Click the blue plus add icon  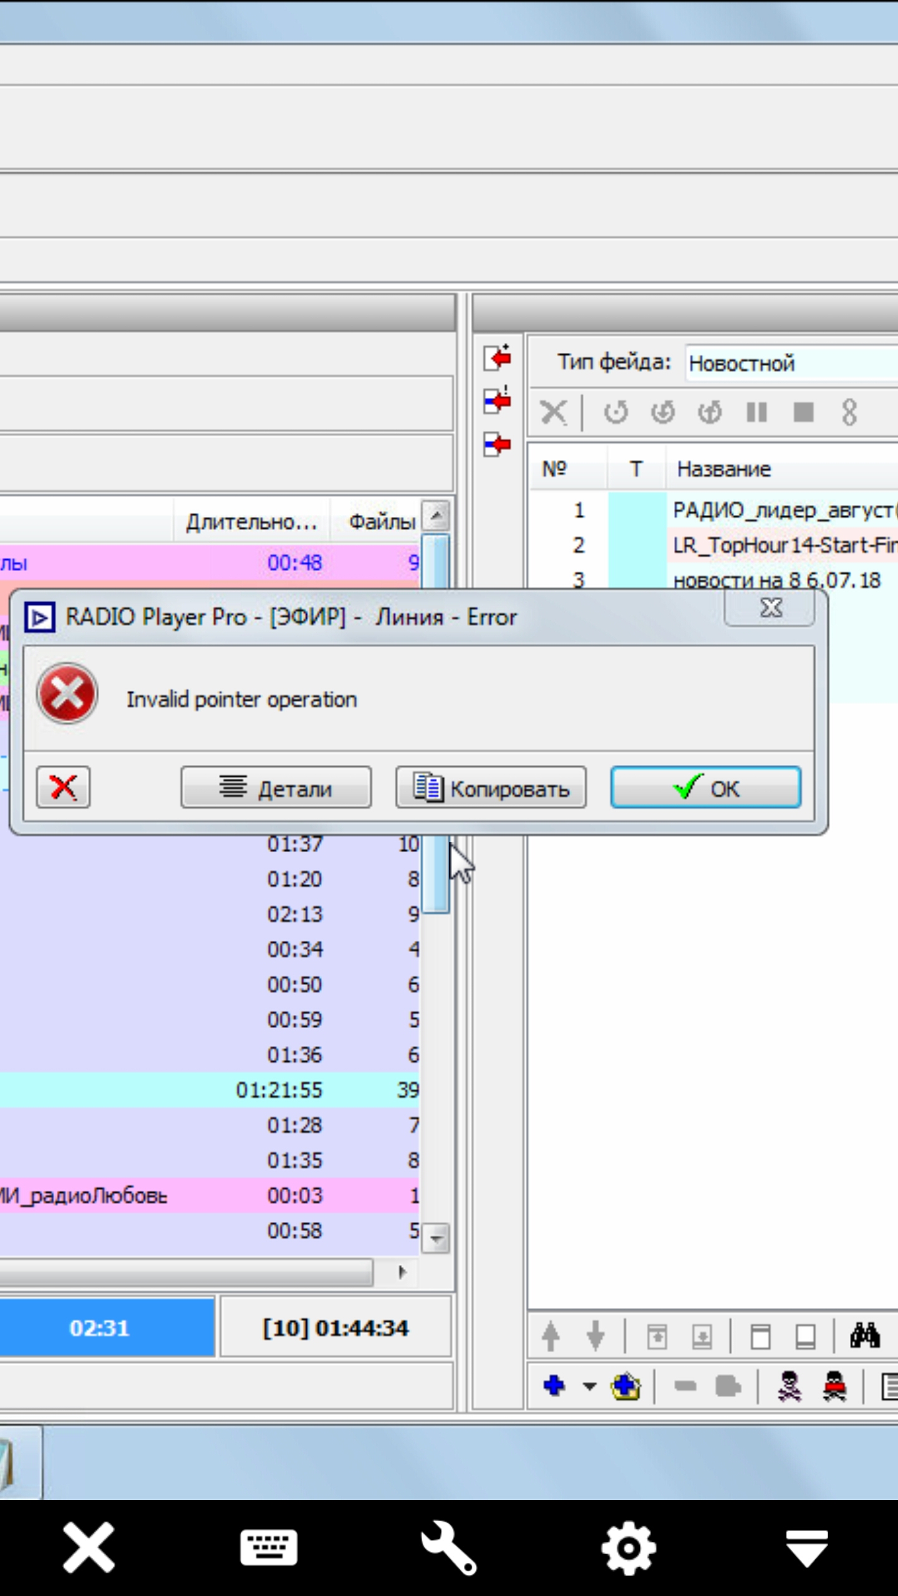pyautogui.click(x=554, y=1386)
